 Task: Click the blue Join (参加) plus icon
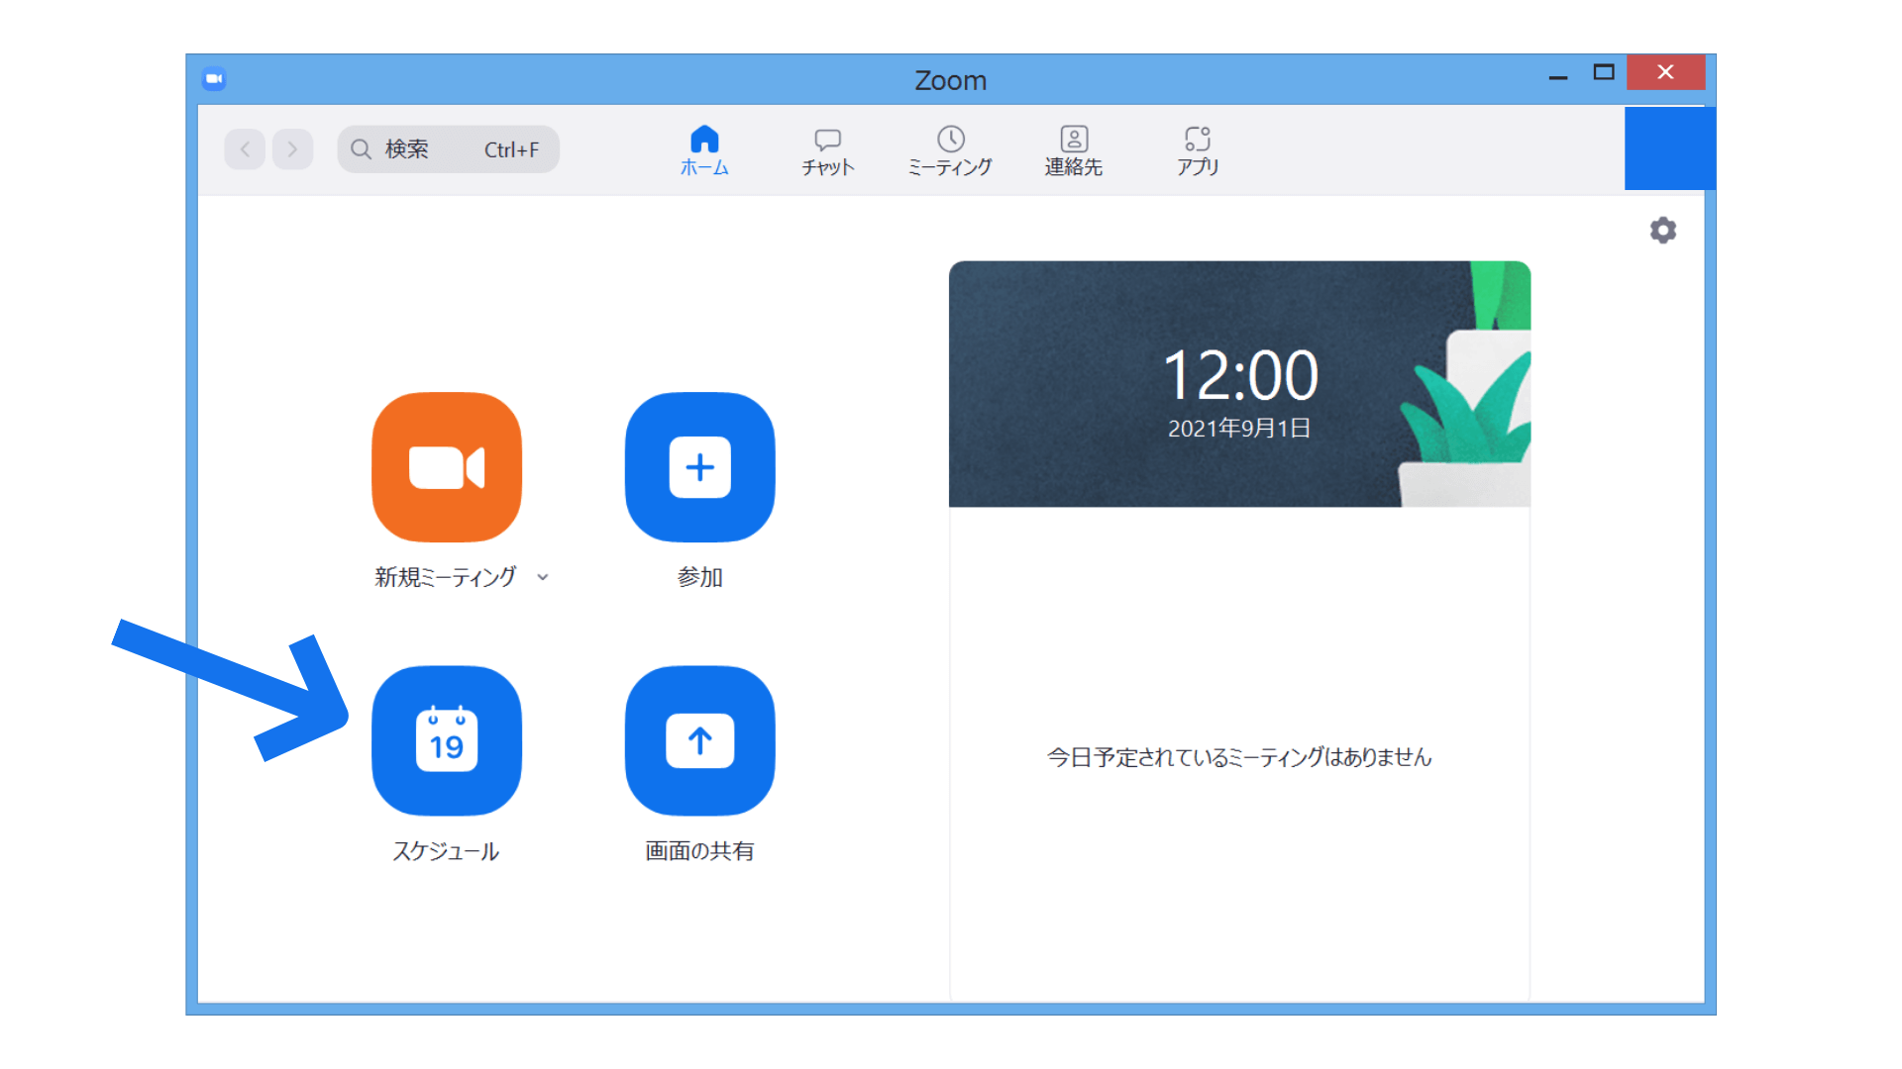pyautogui.click(x=699, y=467)
